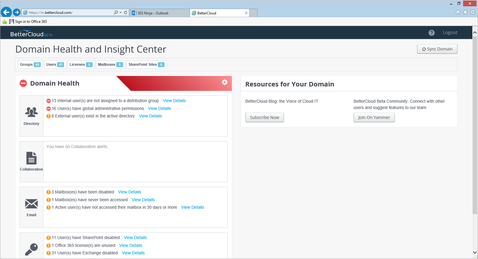478x259 pixels.
Task: View Details for Exchange disabled users
Action: coord(133,253)
